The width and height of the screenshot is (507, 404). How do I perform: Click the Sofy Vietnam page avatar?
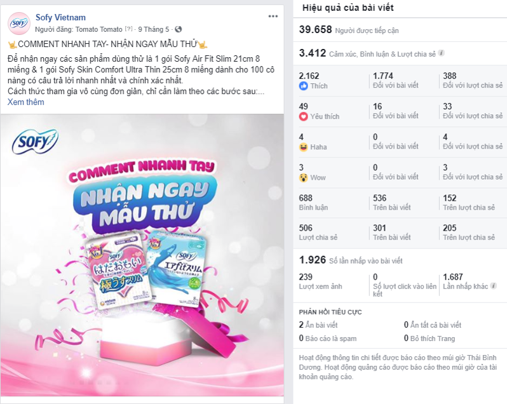tap(19, 23)
